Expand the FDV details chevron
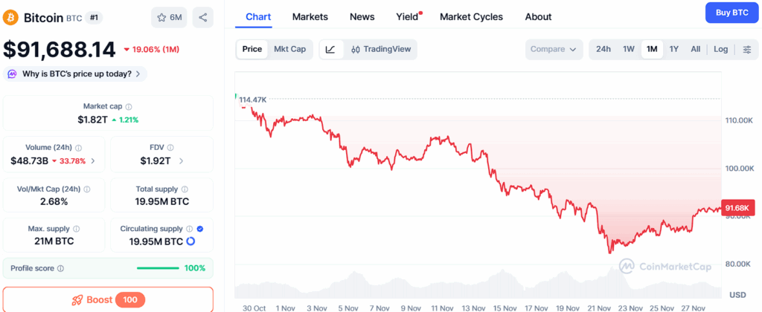Screen dimensions: 762x312 coord(181,160)
